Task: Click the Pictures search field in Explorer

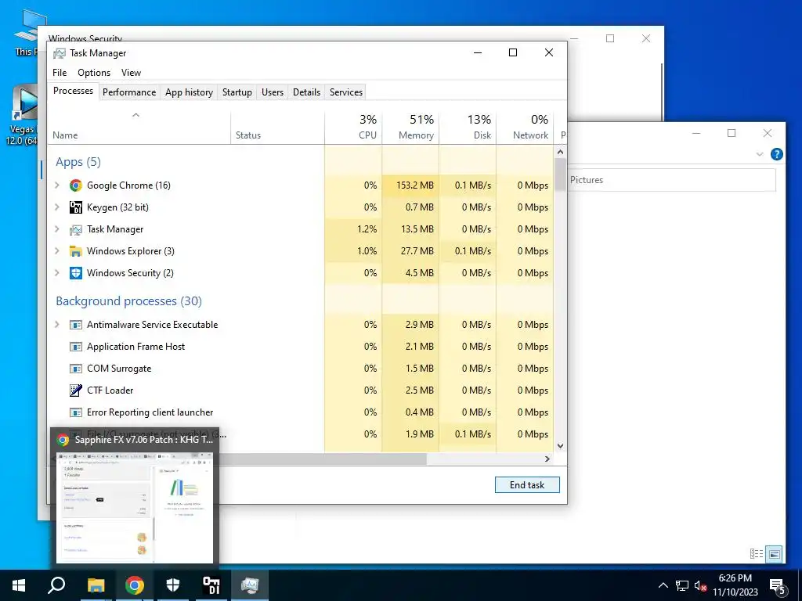Action: point(671,180)
